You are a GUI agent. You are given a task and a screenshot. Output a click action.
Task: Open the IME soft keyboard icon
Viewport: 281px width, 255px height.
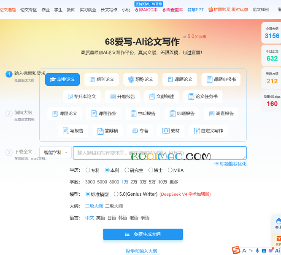(x=264, y=250)
